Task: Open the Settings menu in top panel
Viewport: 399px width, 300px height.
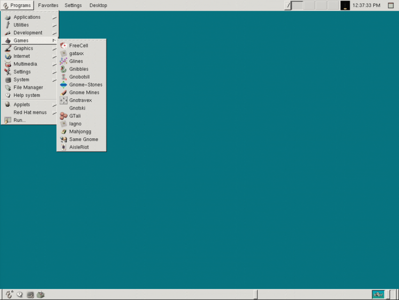Action: pyautogui.click(x=73, y=5)
